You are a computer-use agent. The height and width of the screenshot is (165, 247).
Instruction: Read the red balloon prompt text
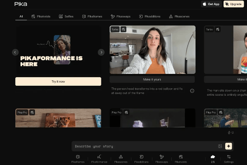(x=147, y=91)
